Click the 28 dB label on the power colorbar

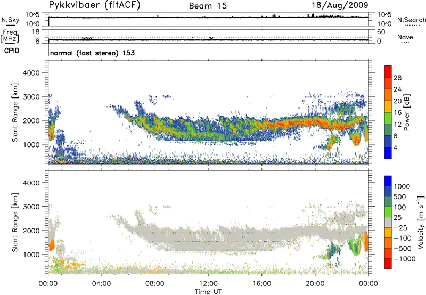click(x=397, y=78)
